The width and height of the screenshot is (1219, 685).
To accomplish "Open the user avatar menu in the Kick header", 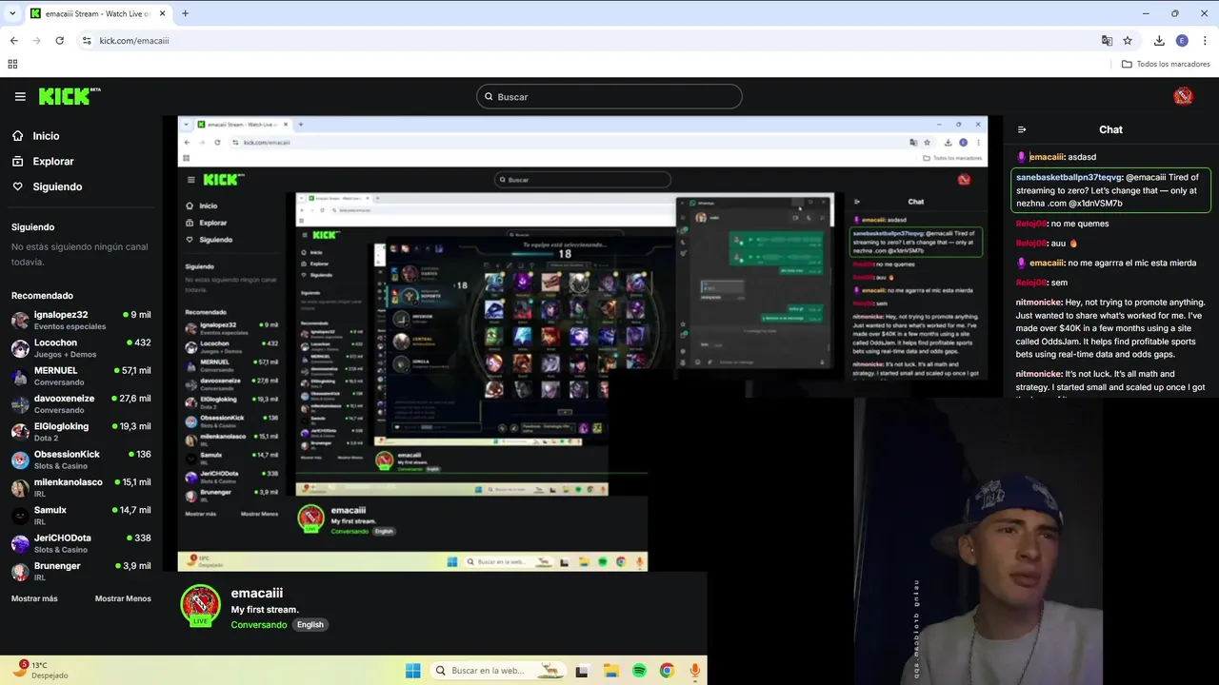I will [x=1183, y=96].
